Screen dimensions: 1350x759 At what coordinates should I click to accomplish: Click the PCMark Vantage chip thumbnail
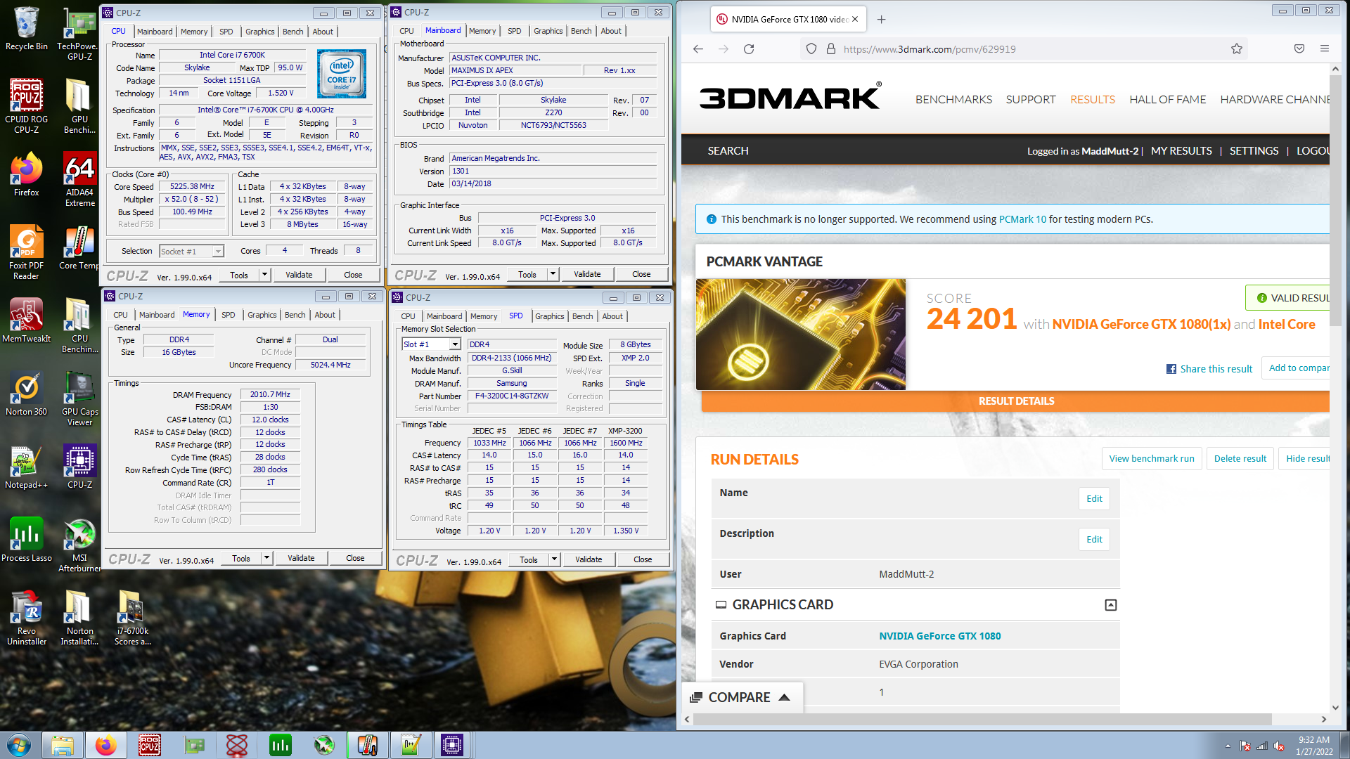click(801, 335)
